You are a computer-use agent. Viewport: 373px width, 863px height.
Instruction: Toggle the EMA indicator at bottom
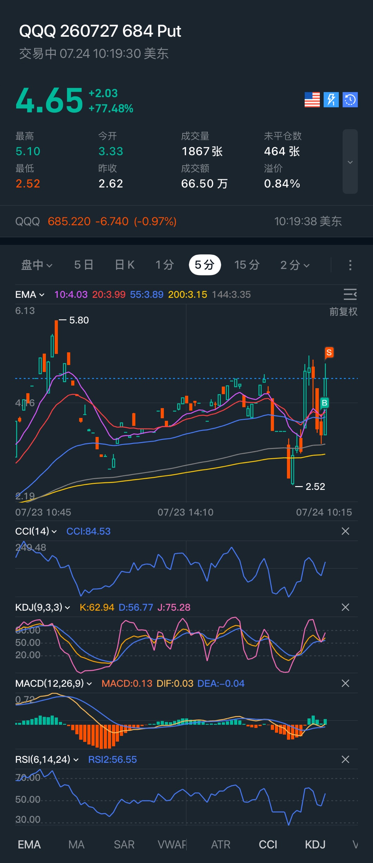pyautogui.click(x=29, y=845)
